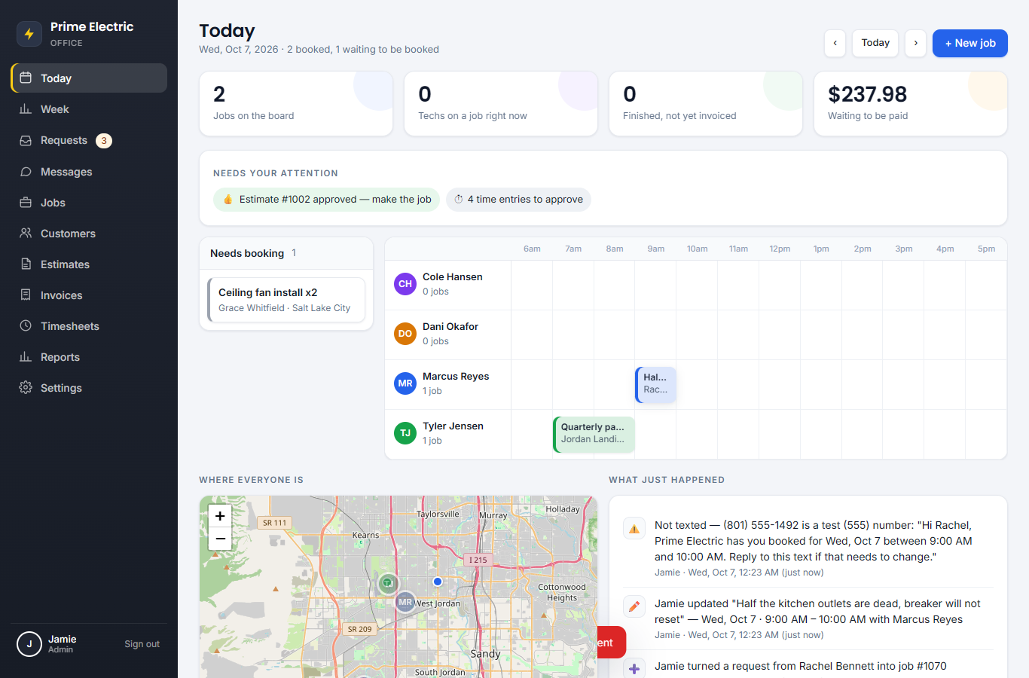
Task: Click the Customers people icon
Action: 26,234
